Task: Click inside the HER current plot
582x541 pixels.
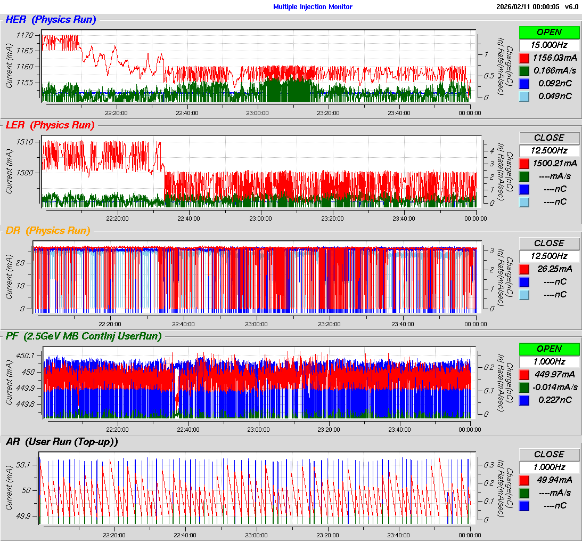Action: (x=258, y=66)
